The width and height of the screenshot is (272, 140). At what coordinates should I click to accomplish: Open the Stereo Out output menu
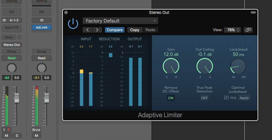point(12,45)
